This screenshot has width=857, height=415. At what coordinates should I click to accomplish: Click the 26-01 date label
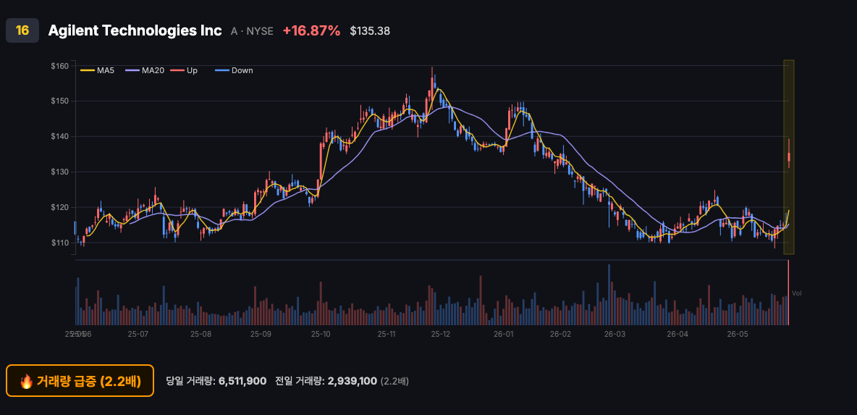coord(503,334)
